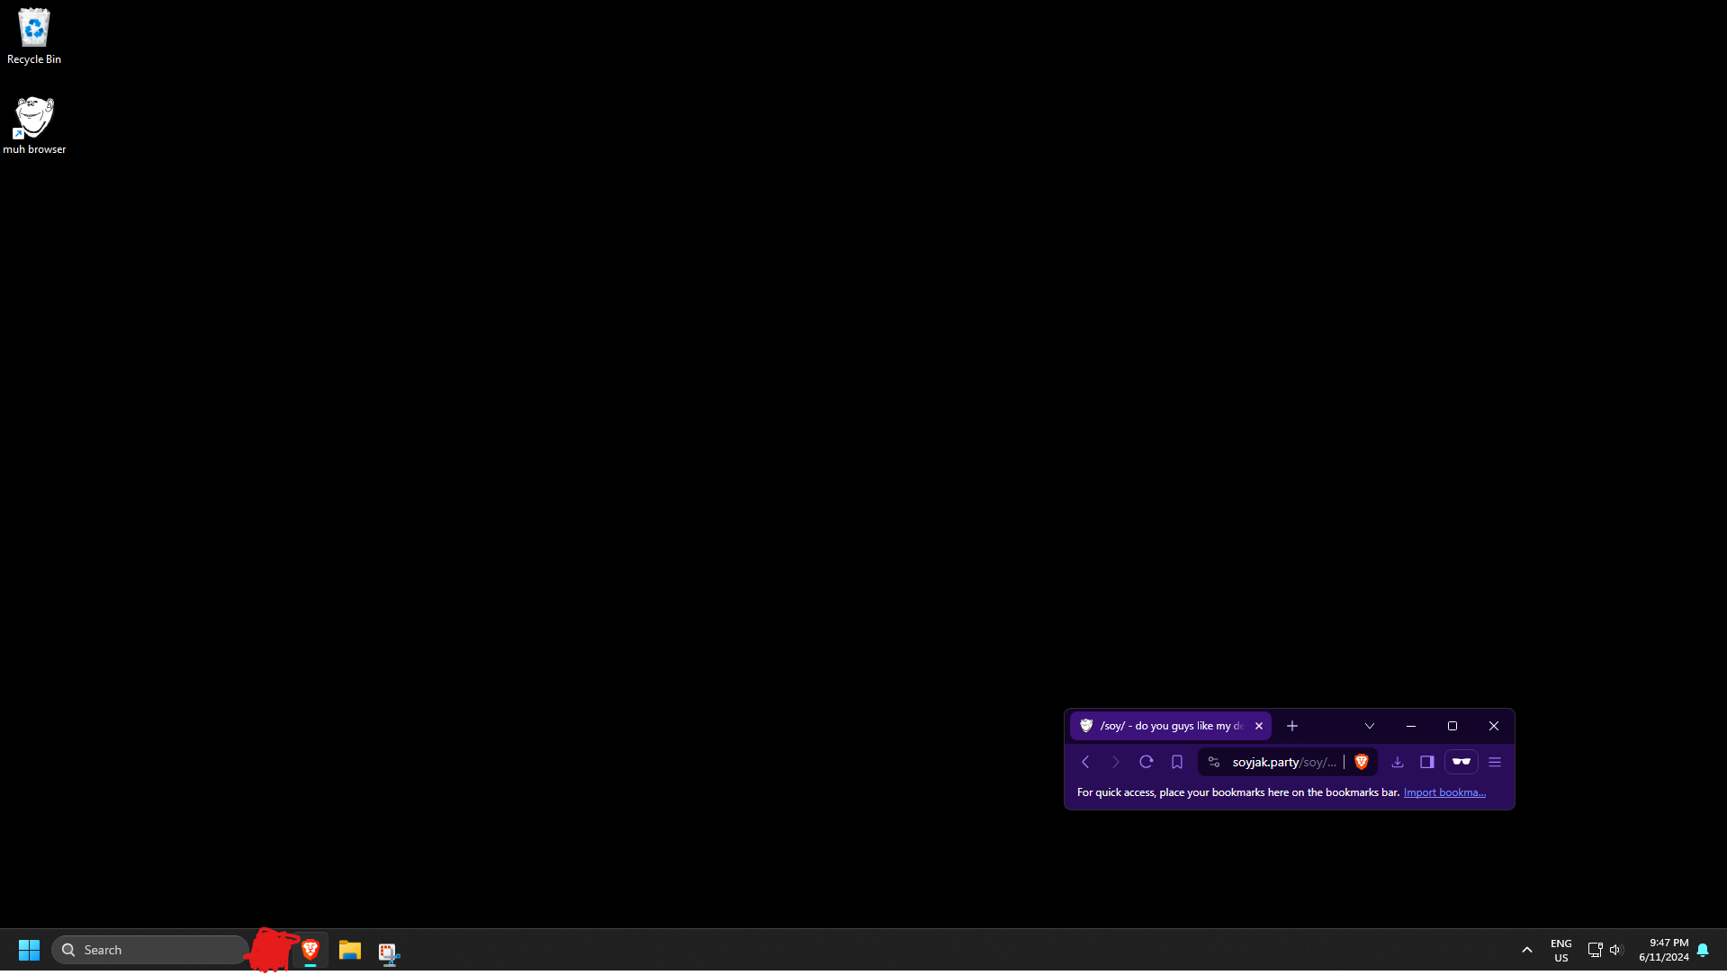1727x975 pixels.
Task: Go back with the back arrow
Action: 1085,762
